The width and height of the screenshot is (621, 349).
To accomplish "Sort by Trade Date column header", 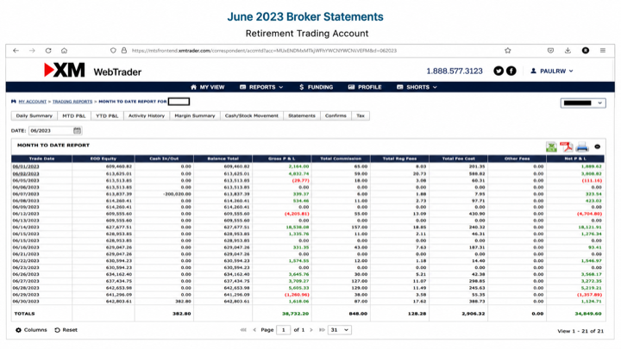I will point(41,159).
